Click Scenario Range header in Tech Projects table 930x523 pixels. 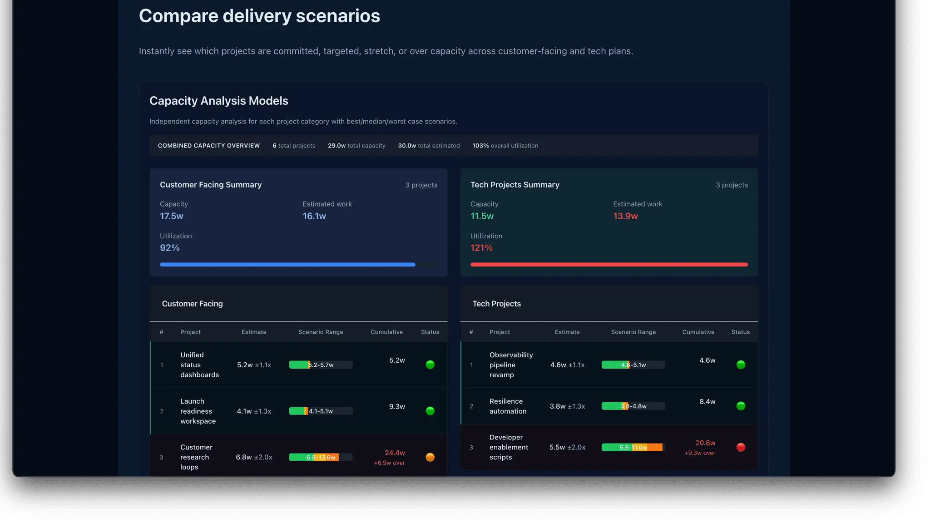pyautogui.click(x=633, y=332)
